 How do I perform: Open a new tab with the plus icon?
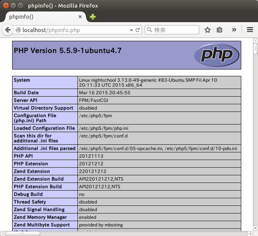click(x=93, y=17)
